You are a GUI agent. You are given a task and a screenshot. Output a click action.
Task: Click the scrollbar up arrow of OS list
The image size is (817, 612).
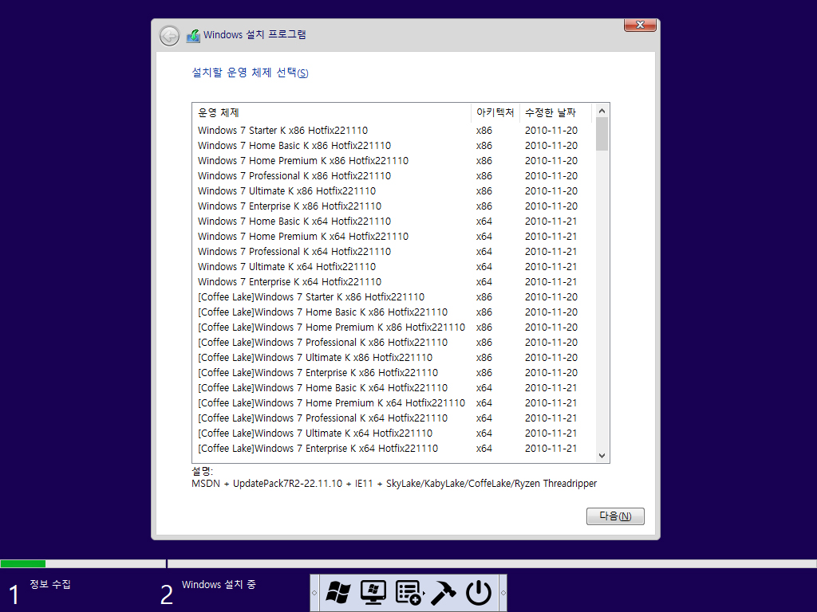[x=602, y=111]
